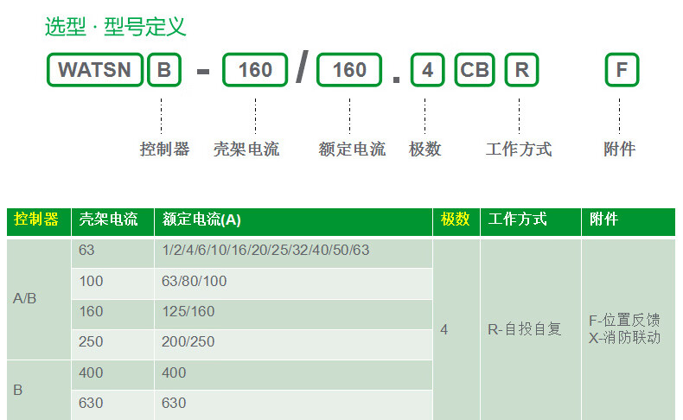683x420 pixels.
Task: Click the R-自投自复 working mode cell
Action: click(525, 329)
